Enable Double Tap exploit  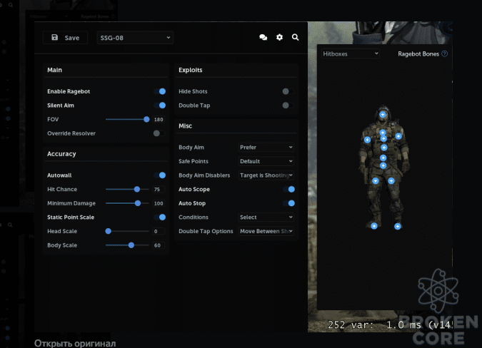(288, 106)
